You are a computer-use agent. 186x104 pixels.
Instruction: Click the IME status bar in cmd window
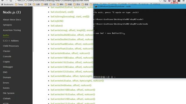point(104,77)
